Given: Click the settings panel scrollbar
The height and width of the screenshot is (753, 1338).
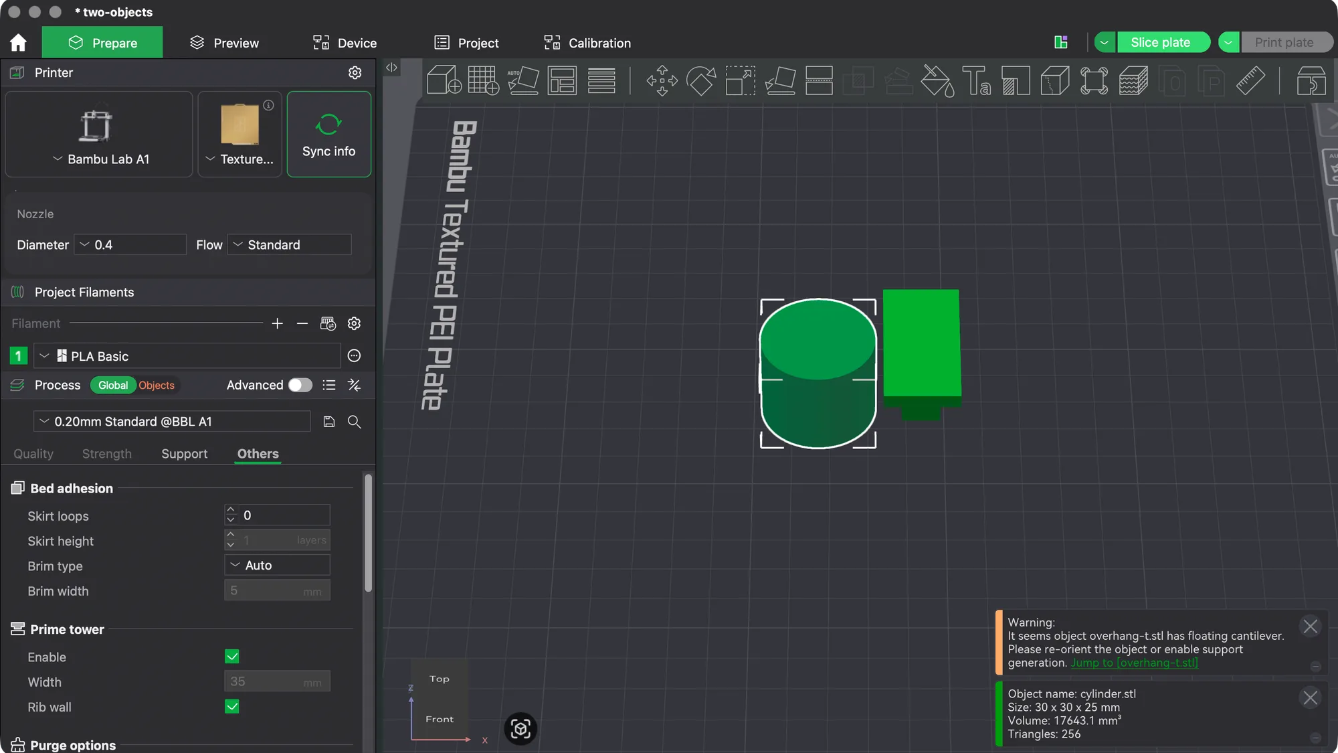Looking at the screenshot, I should [x=368, y=533].
